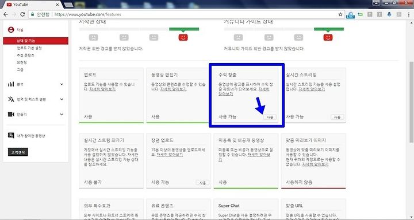Click the 유료 콘텐츠 card title
This screenshot has height=220, width=414.
click(x=163, y=206)
